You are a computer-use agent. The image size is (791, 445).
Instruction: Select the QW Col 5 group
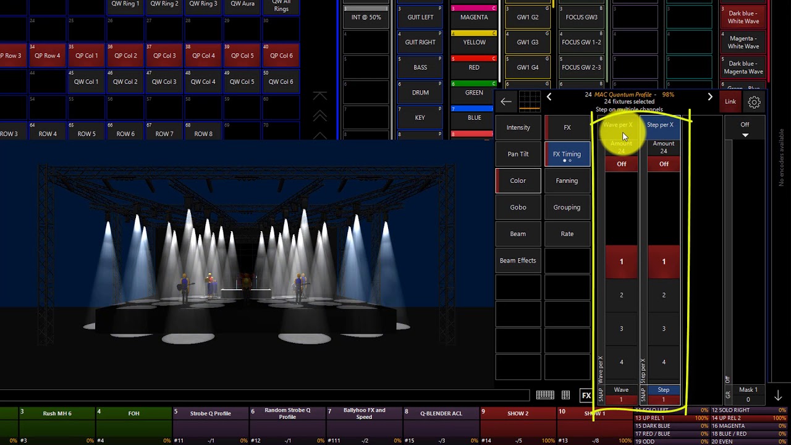[242, 81]
